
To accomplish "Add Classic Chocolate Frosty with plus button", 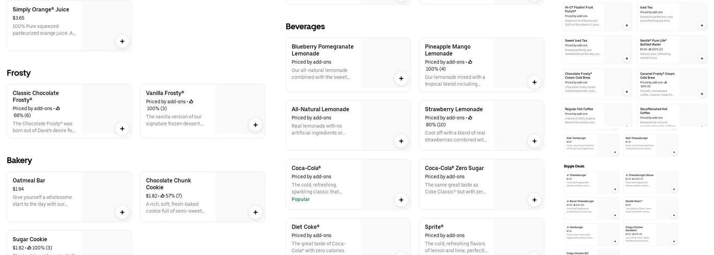I will [122, 129].
